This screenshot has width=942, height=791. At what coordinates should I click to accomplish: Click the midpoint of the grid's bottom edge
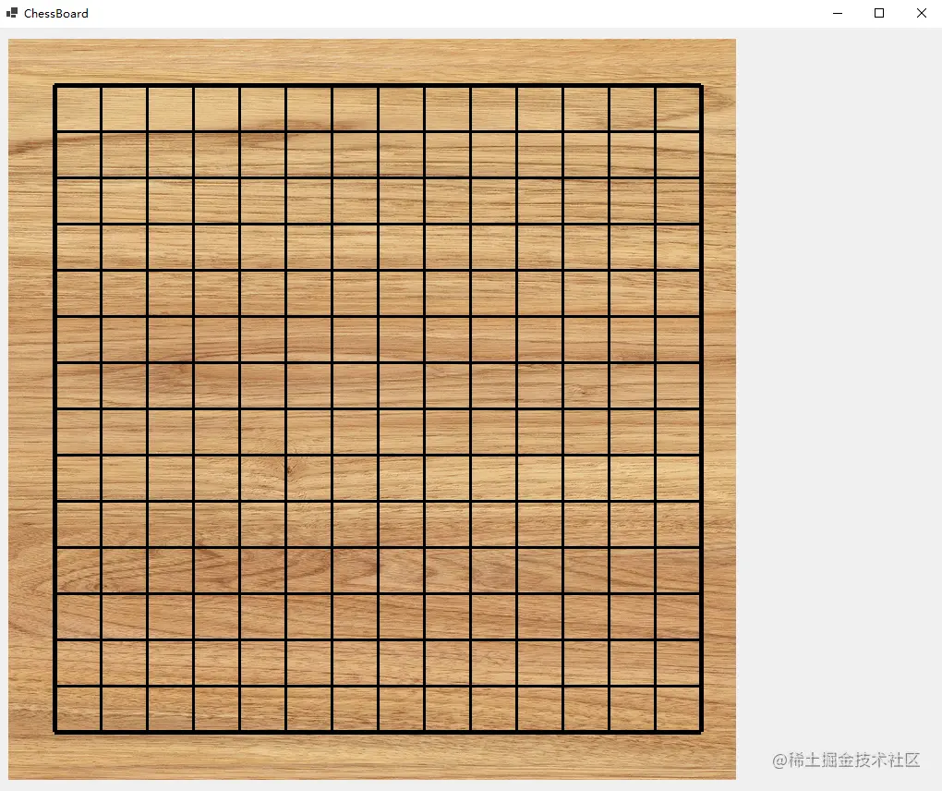379,732
